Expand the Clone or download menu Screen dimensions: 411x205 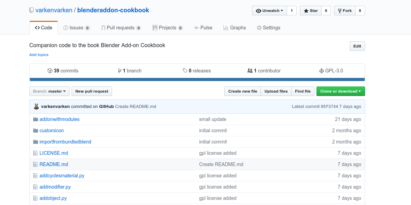coord(340,91)
